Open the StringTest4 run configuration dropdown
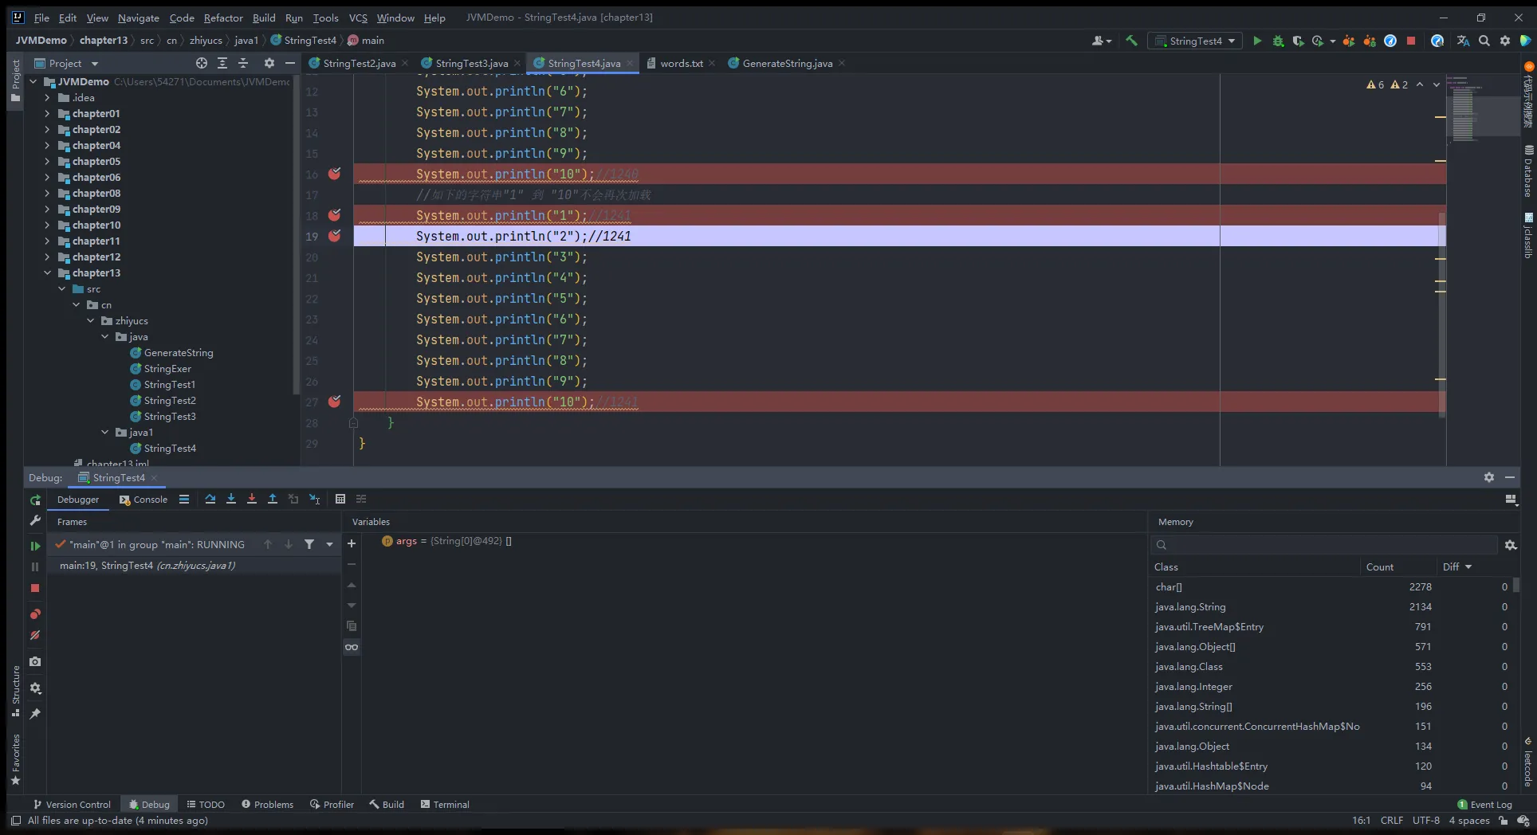This screenshot has width=1537, height=835. [1195, 41]
